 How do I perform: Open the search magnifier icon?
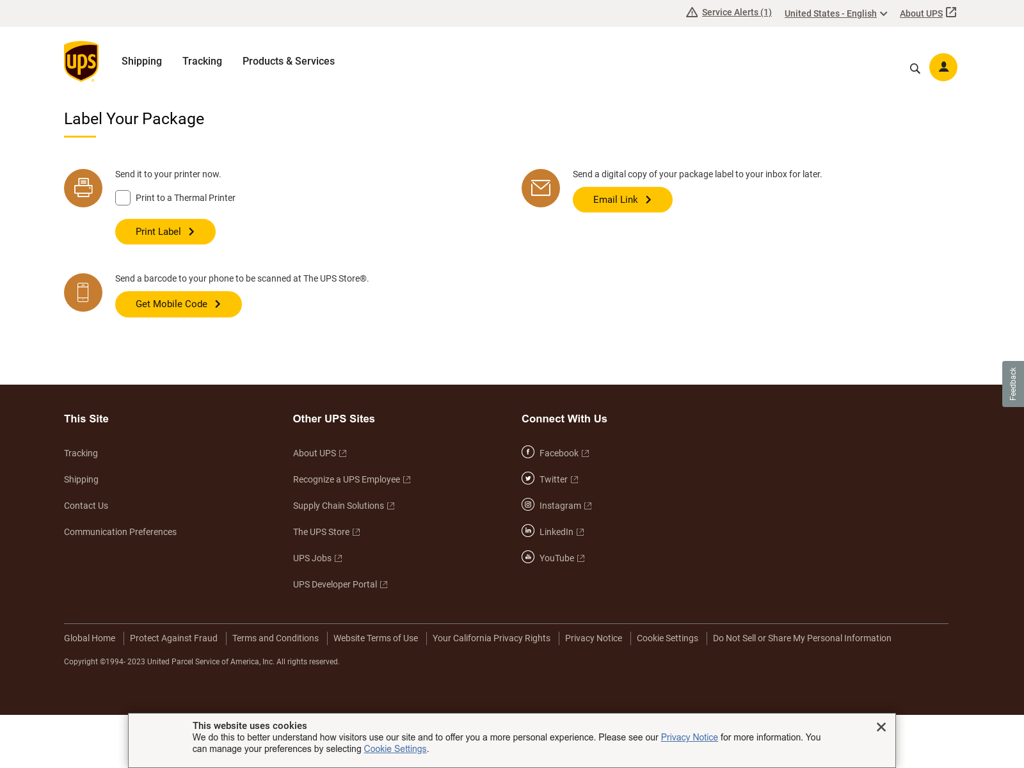click(915, 68)
